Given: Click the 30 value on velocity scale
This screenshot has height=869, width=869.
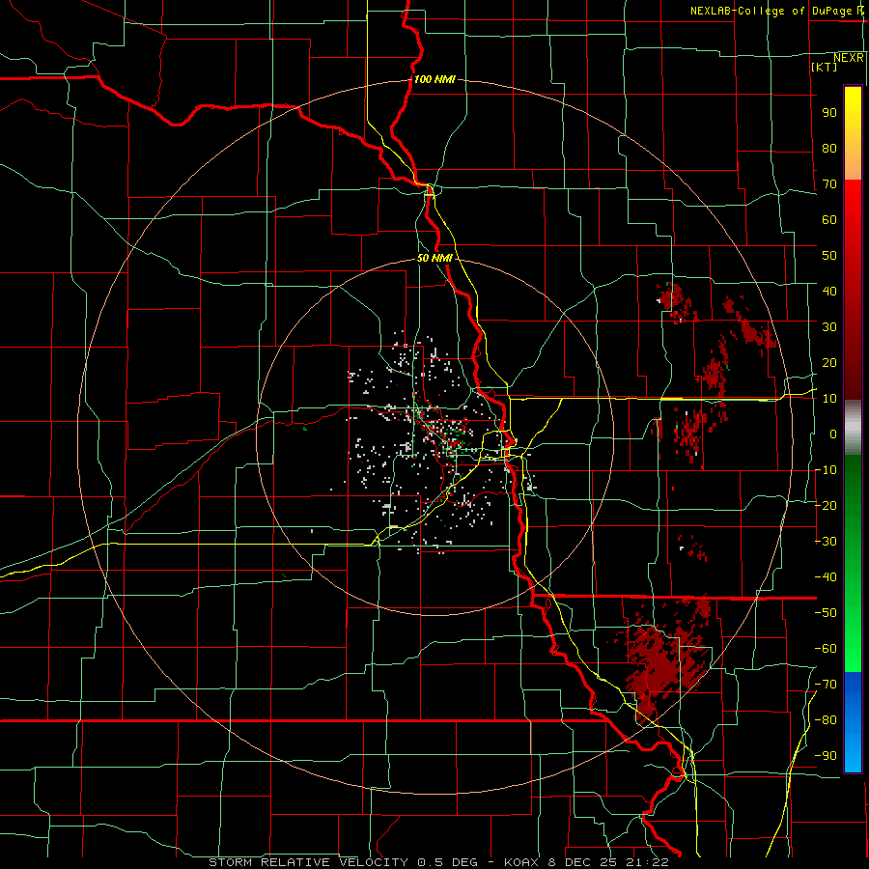Looking at the screenshot, I should [829, 327].
